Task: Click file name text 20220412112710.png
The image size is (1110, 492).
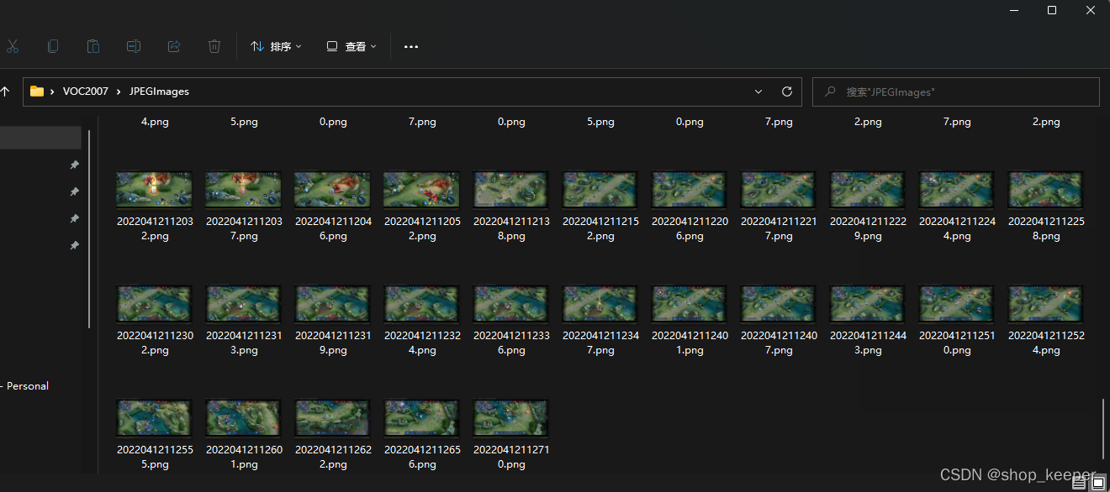Action: point(511,458)
